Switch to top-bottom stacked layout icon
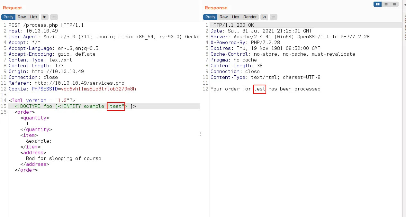This screenshot has height=217, width=406. click(386, 4)
